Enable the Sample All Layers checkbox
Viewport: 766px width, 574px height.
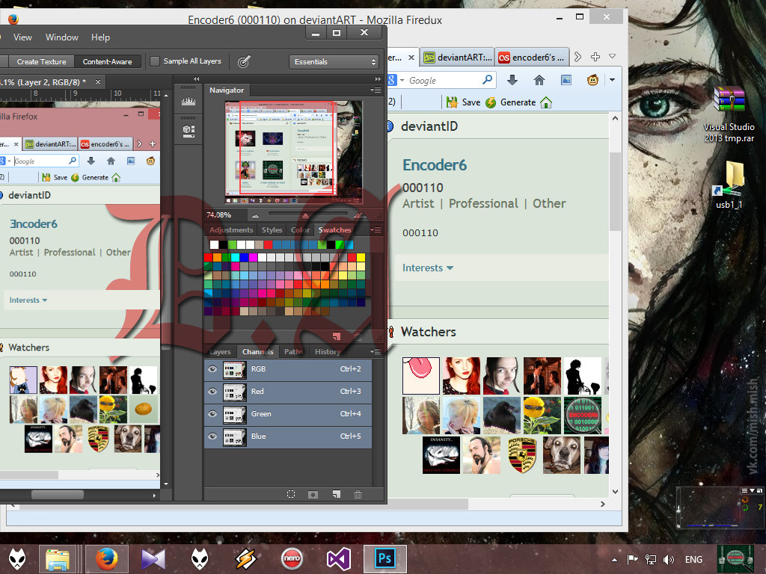coord(155,61)
